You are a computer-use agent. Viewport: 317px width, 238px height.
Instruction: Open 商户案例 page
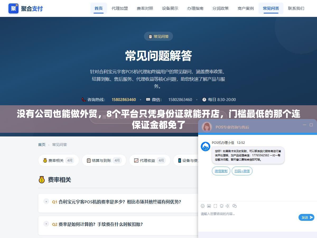(246, 8)
